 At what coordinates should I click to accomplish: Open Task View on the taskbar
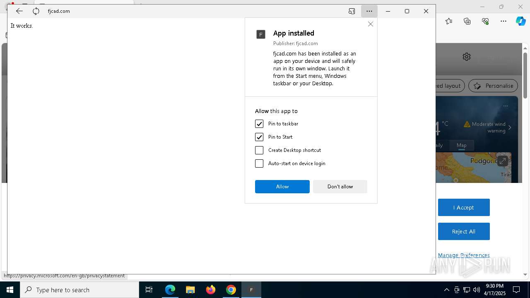pyautogui.click(x=149, y=290)
